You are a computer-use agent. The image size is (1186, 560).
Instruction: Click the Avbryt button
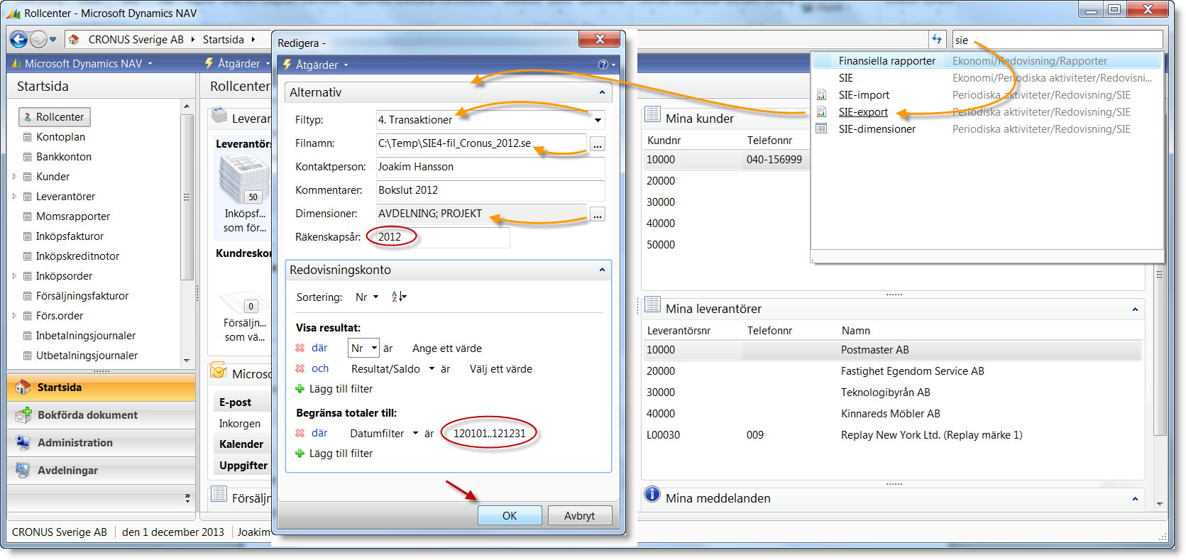(579, 515)
